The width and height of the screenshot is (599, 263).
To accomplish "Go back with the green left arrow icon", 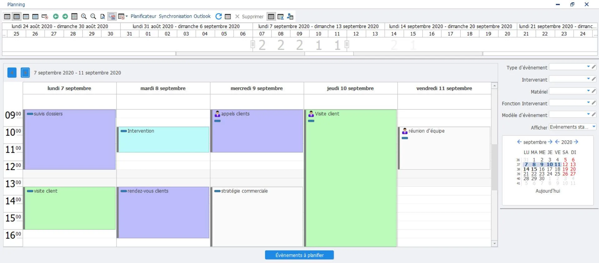I will pyautogui.click(x=56, y=17).
